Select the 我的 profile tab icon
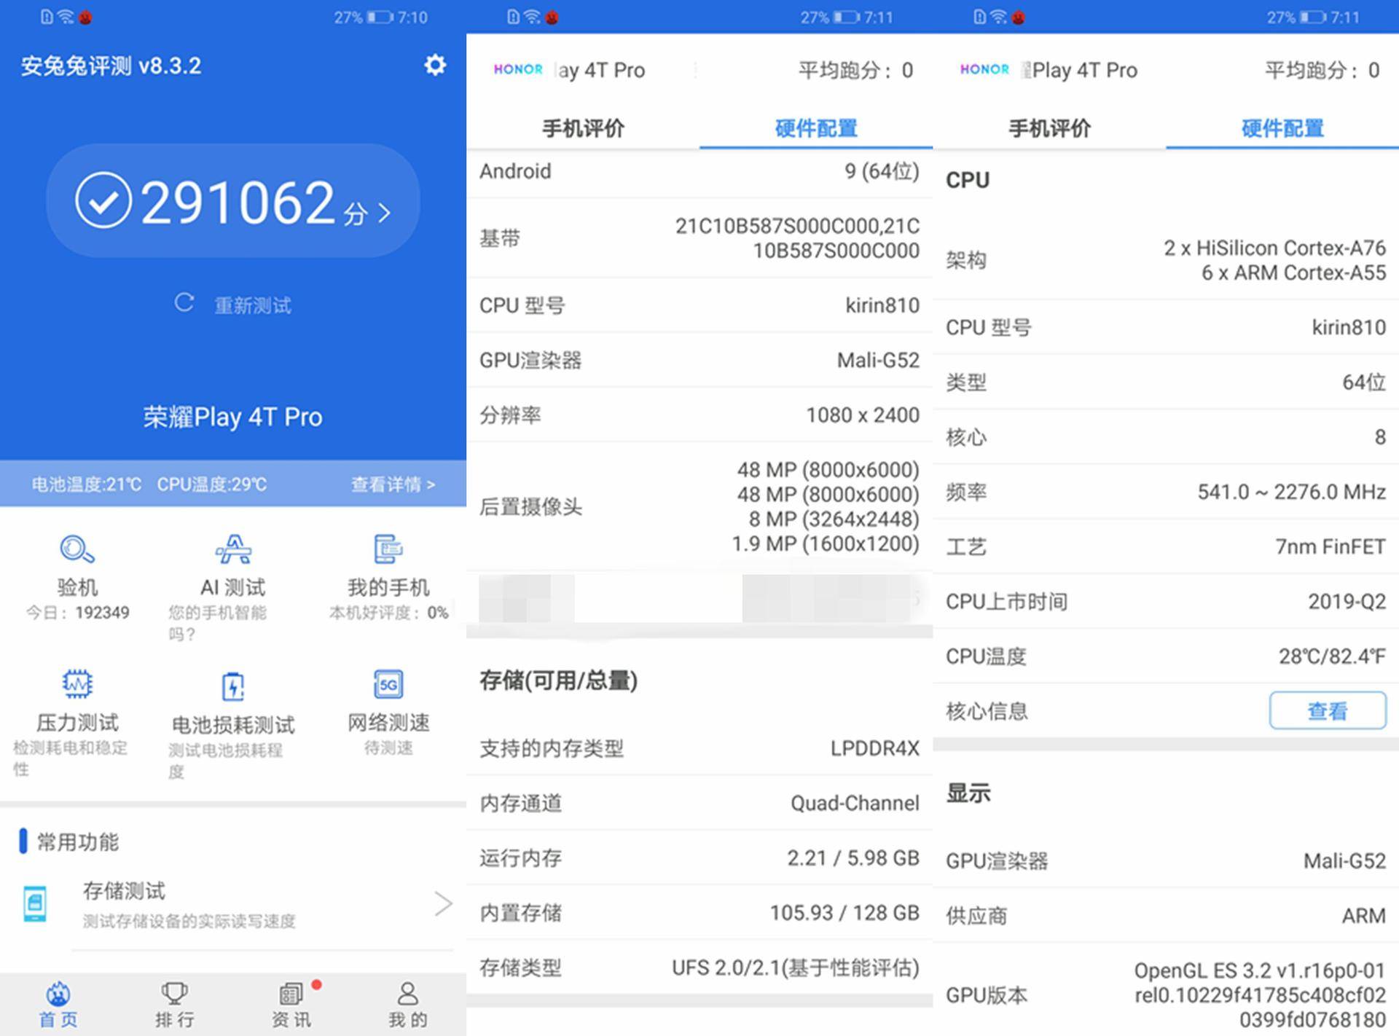1399x1036 pixels. (407, 993)
